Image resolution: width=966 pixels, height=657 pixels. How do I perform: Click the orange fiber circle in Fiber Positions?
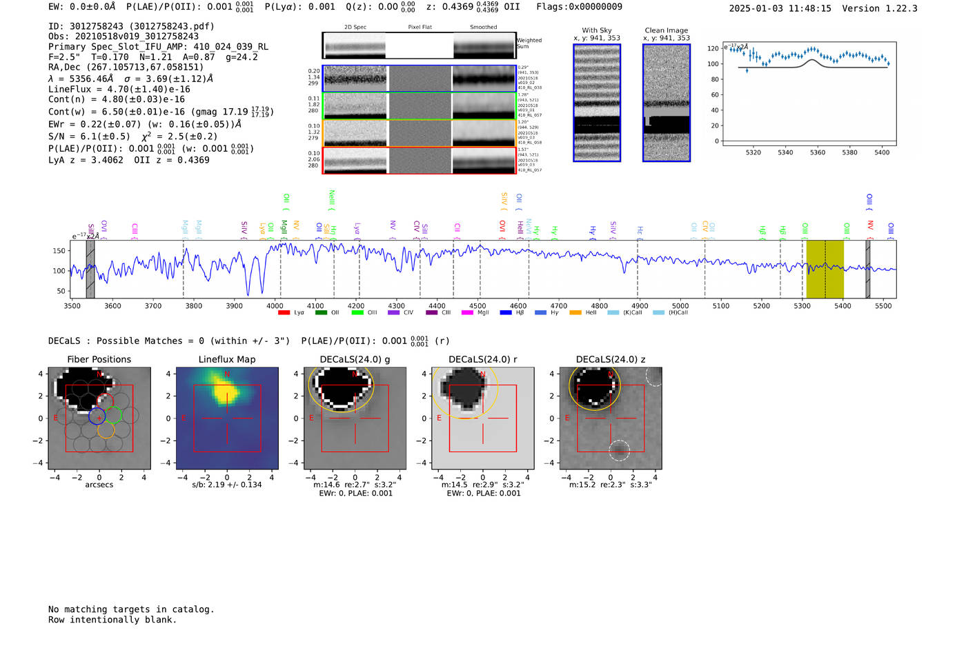pos(106,430)
